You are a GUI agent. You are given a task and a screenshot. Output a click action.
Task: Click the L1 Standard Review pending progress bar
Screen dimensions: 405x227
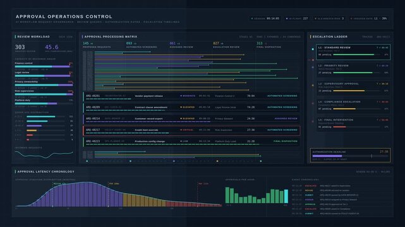[x=356, y=55]
